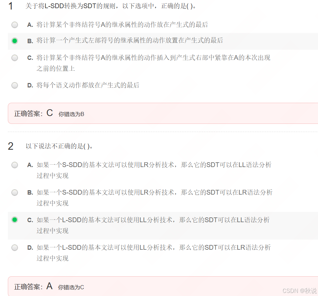
Task: Click the 你错选为B note
Action: tap(71, 114)
